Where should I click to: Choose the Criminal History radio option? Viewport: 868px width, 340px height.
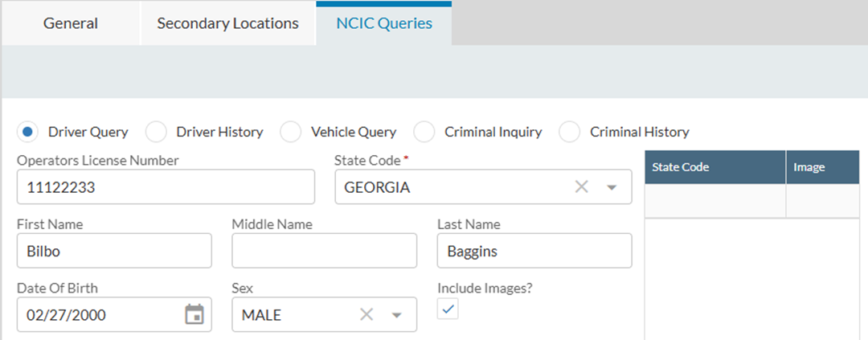[570, 132]
